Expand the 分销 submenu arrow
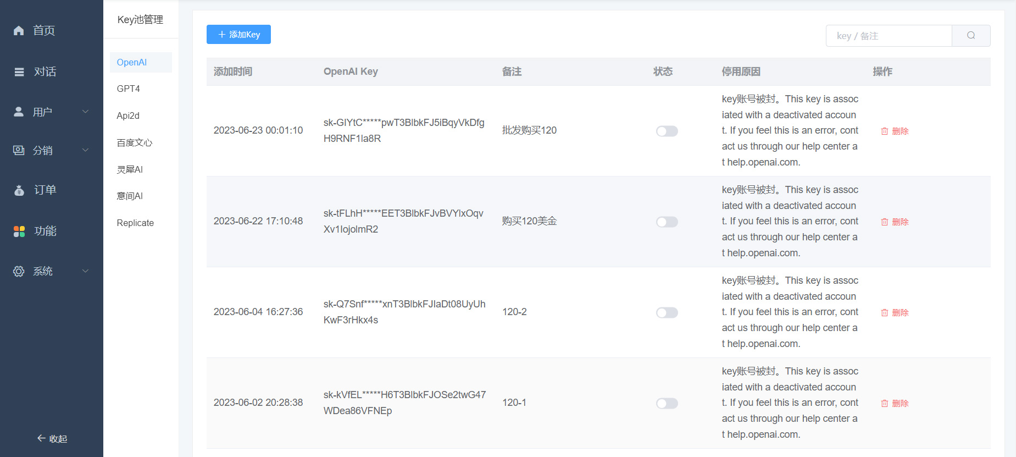 [x=86, y=151]
